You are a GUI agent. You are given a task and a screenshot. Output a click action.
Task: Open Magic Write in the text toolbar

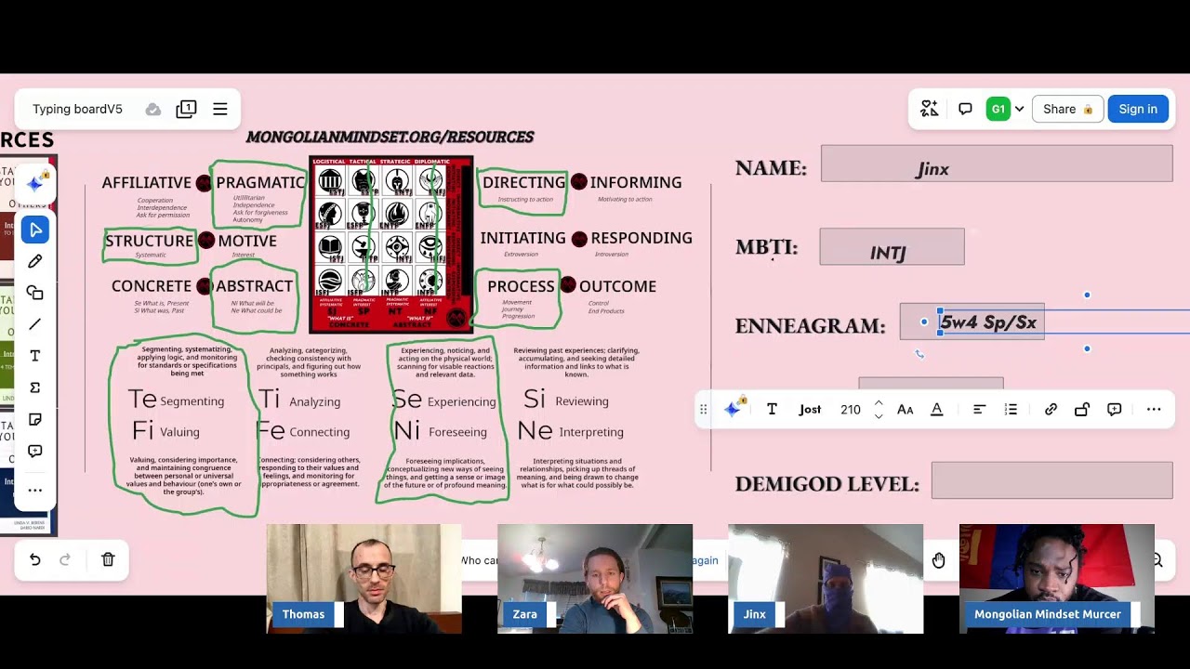[x=733, y=409]
